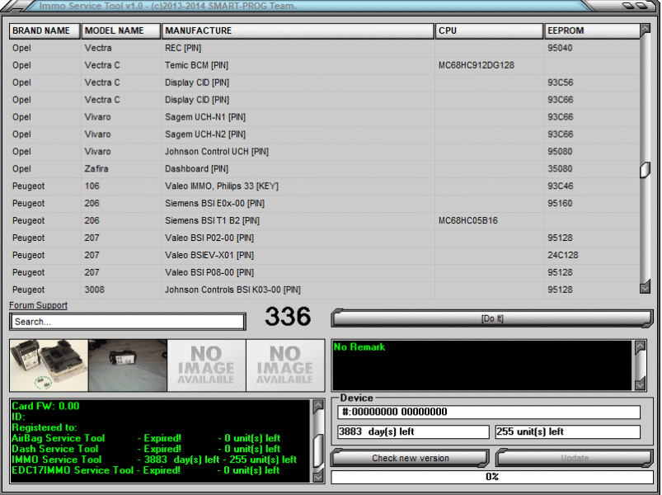Click the license log scroll-up arrow
This screenshot has height=495, width=662.
coord(318,407)
